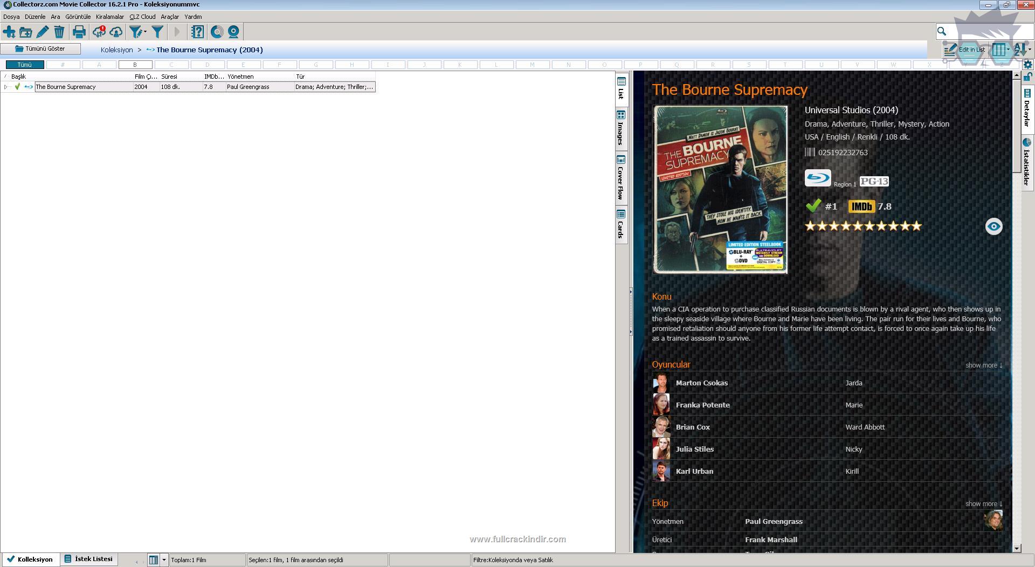Open the Görüntüle menu
Viewport: 1035px width, 567px height.
(78, 17)
